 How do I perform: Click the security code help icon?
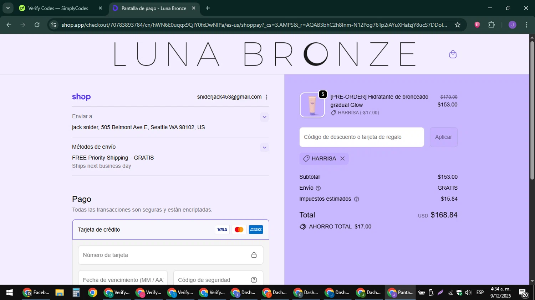coord(254,280)
